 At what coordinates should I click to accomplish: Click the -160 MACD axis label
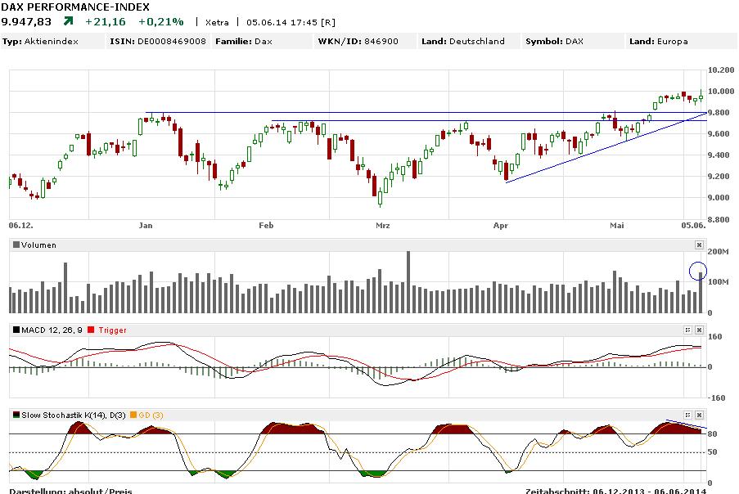click(717, 398)
